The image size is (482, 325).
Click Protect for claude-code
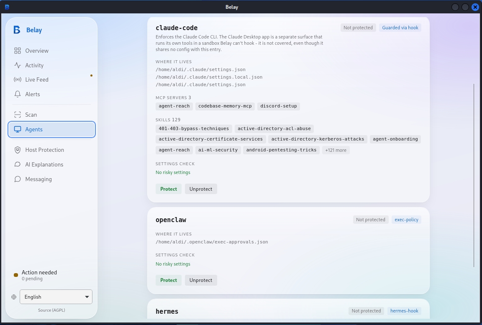tap(169, 189)
